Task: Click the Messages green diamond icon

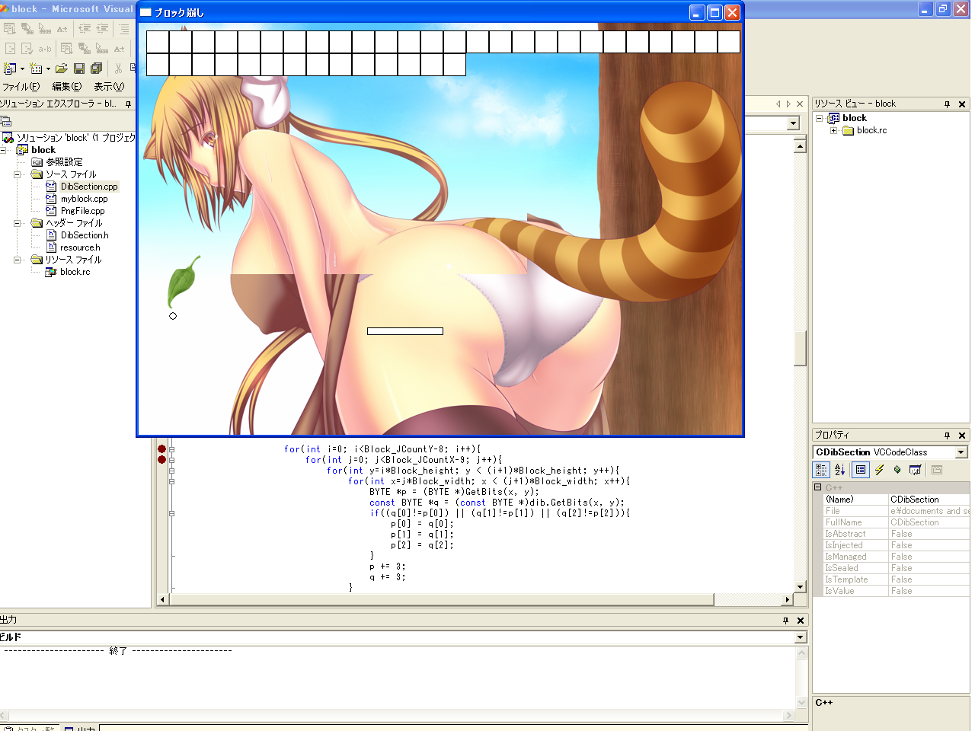Action: click(x=897, y=470)
